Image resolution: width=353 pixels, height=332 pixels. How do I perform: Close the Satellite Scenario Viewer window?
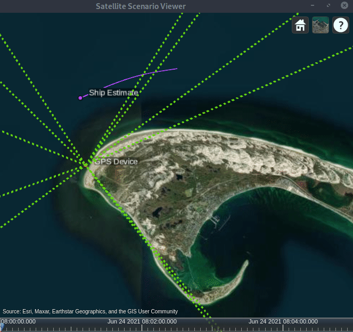tap(344, 6)
